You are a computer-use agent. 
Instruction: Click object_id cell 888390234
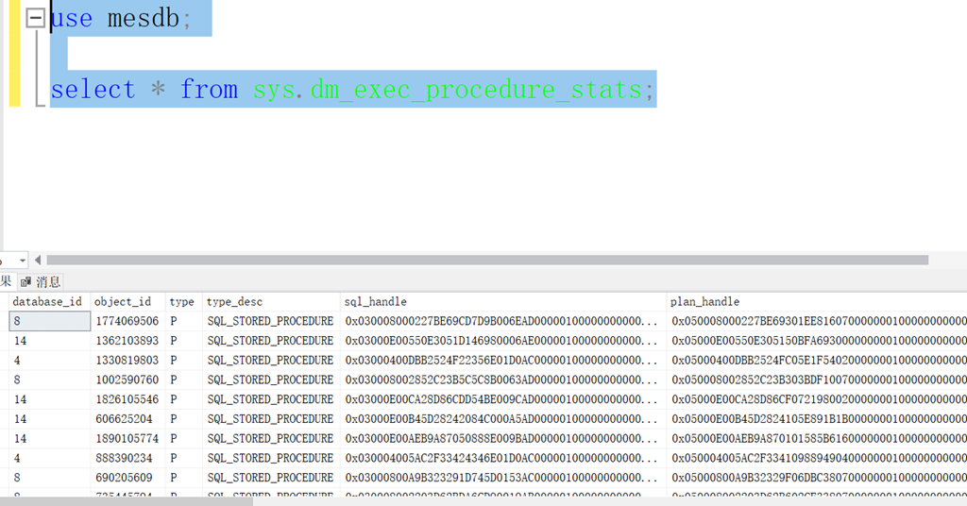click(x=127, y=459)
